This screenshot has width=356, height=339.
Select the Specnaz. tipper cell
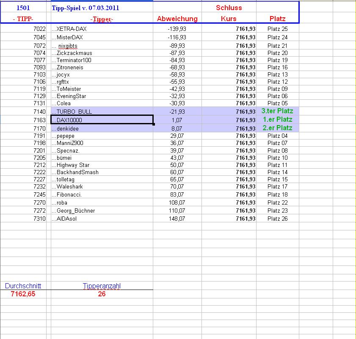pyautogui.click(x=102, y=150)
